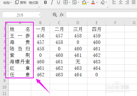Viewport: 137px width, 96px height.
Task: Align text left
Action: pyautogui.click(x=114, y=2)
